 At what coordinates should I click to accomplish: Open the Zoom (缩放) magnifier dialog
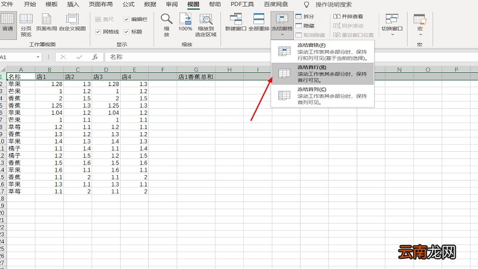[x=167, y=25]
